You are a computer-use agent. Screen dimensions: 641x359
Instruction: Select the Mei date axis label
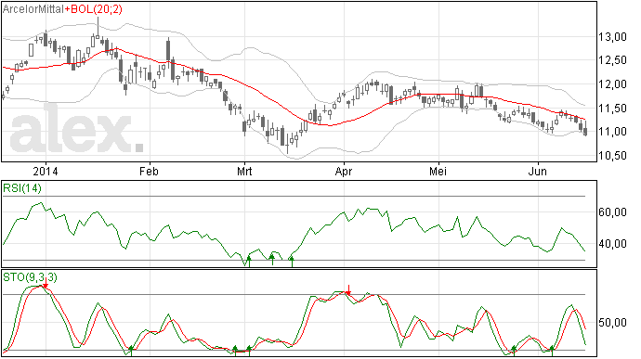pos(438,171)
